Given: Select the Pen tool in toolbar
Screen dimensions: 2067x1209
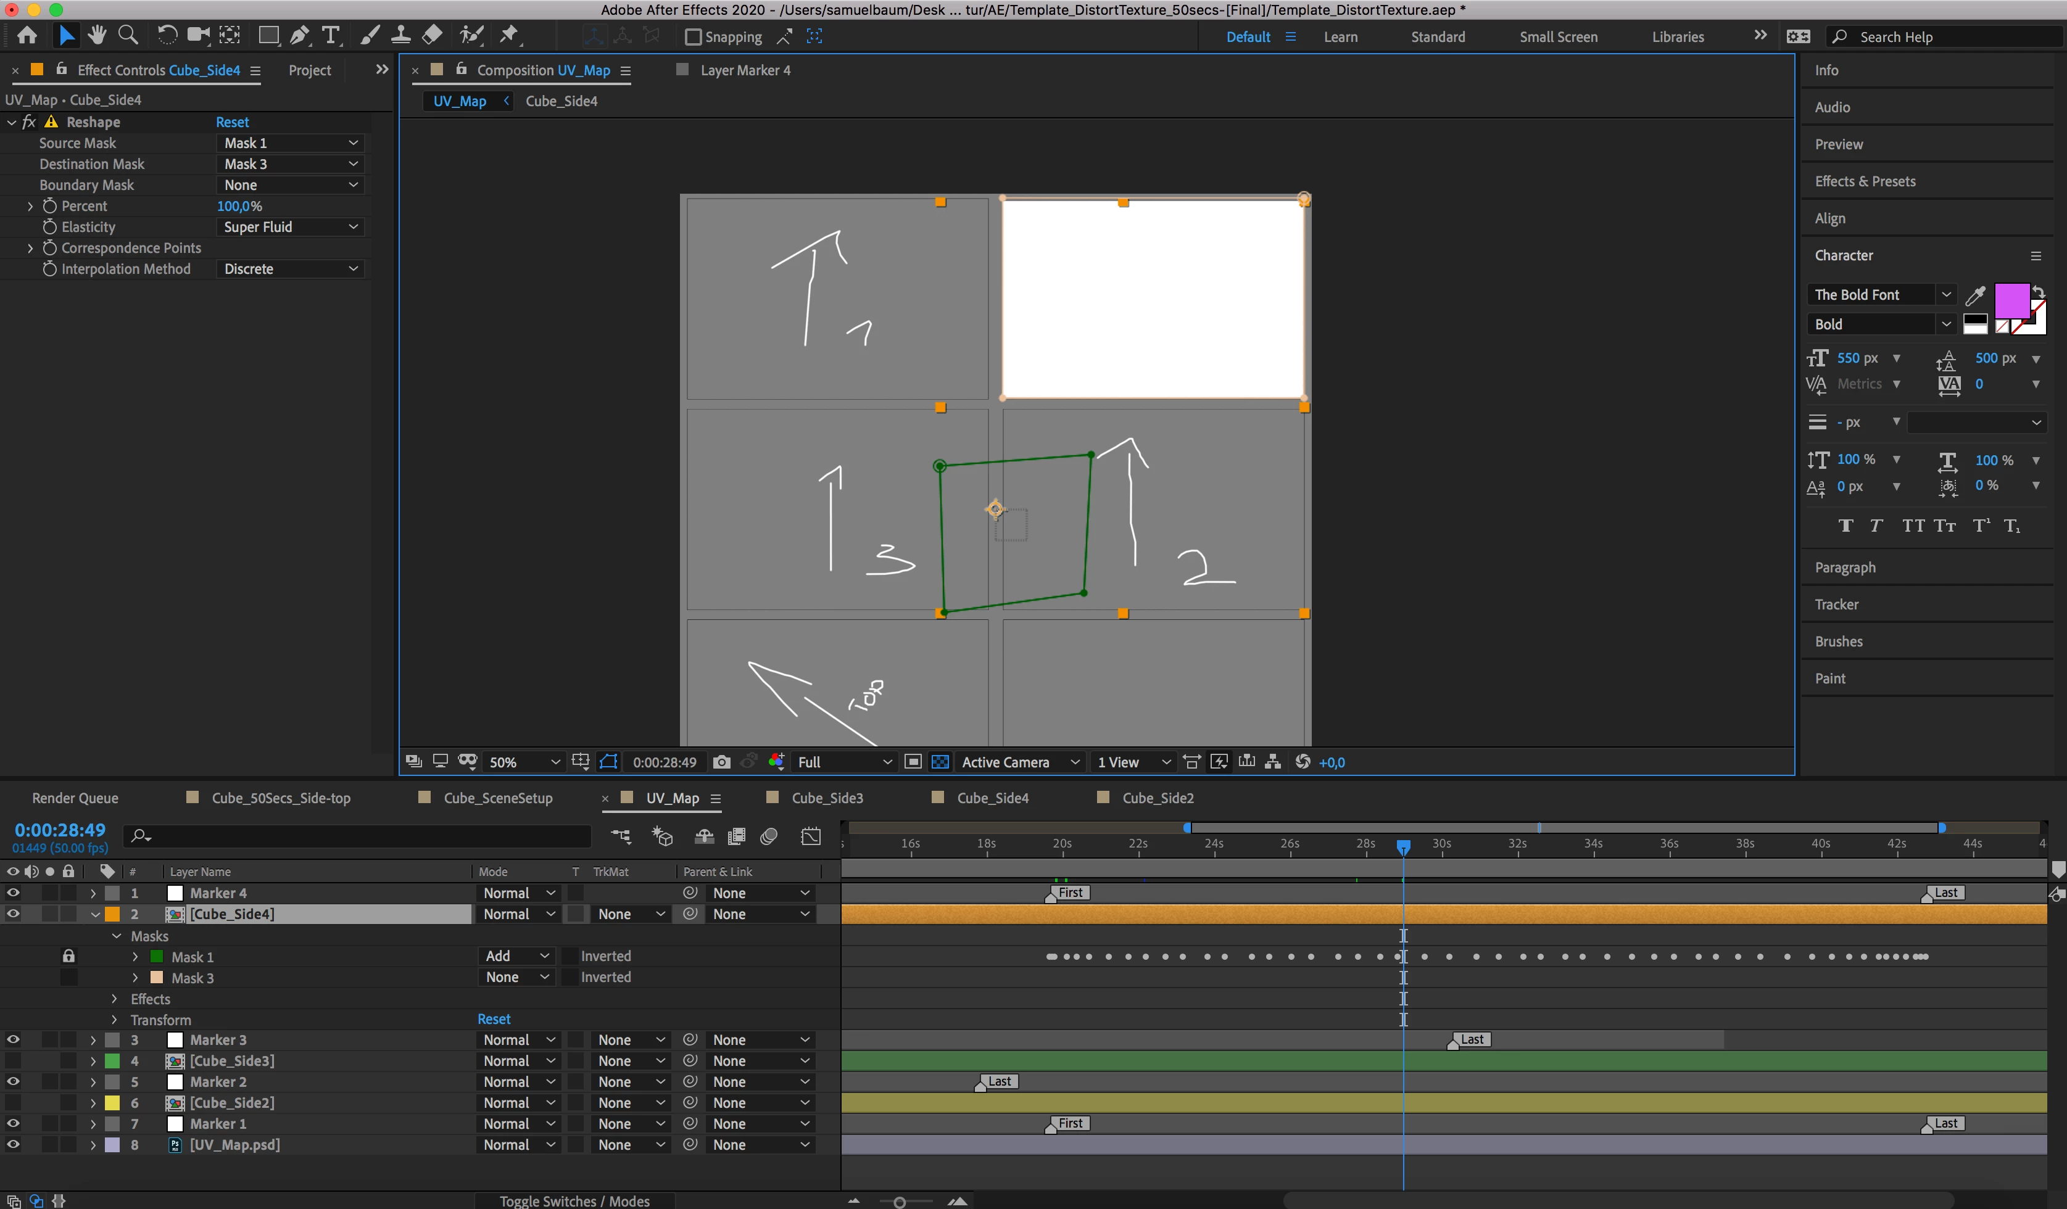Looking at the screenshot, I should tap(299, 35).
